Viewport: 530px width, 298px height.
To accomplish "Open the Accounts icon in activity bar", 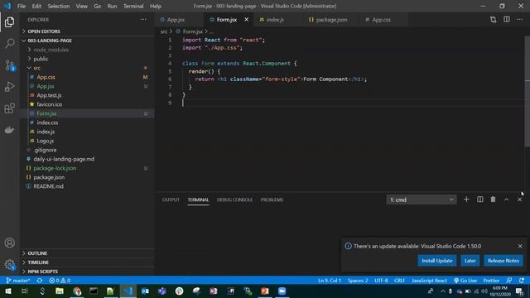I will [9, 243].
